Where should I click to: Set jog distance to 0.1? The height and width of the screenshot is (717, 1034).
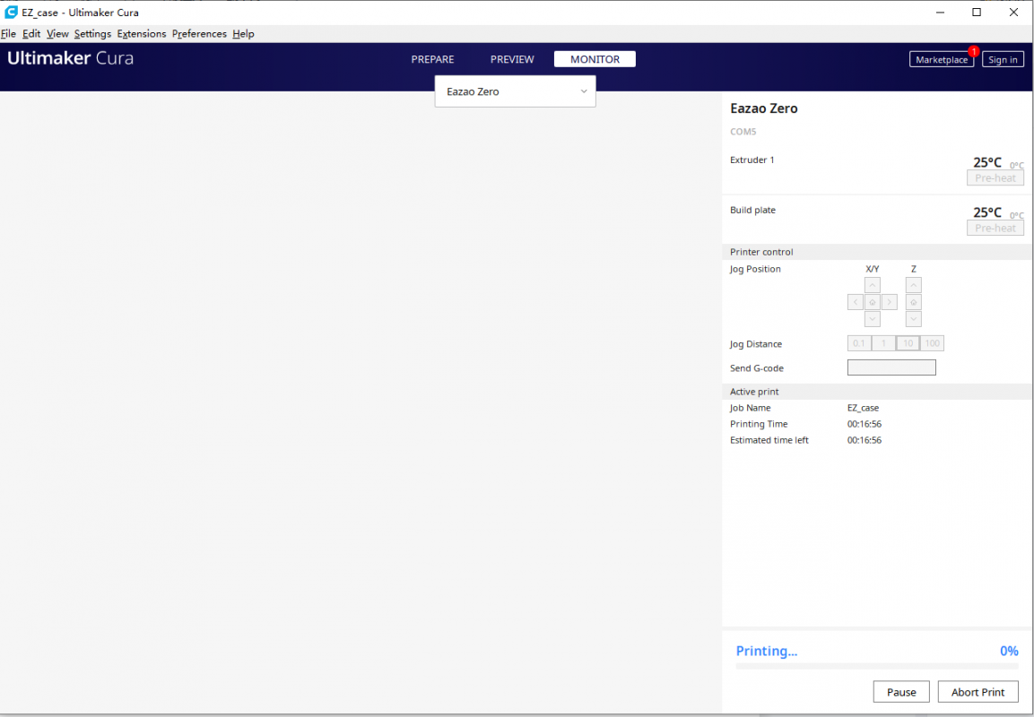[859, 343]
